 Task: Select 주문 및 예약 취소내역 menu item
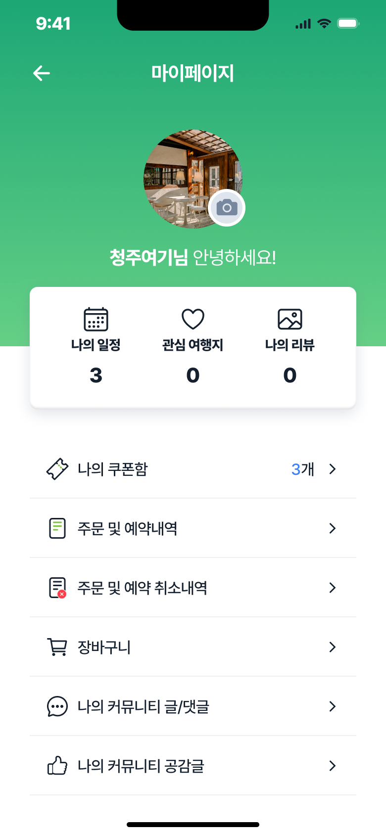pos(143,588)
